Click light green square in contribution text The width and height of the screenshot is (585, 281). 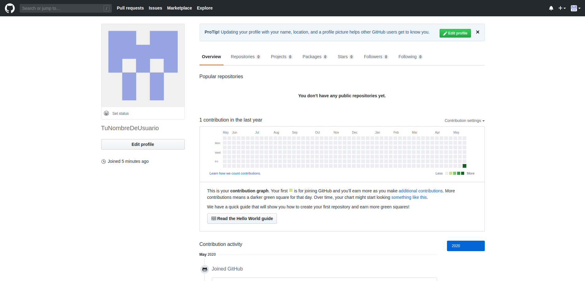(x=291, y=191)
